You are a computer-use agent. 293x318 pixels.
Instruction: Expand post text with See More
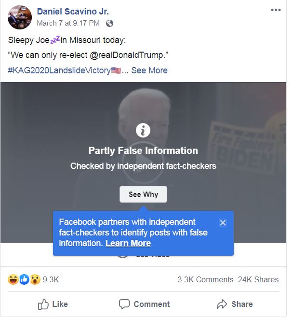[149, 70]
